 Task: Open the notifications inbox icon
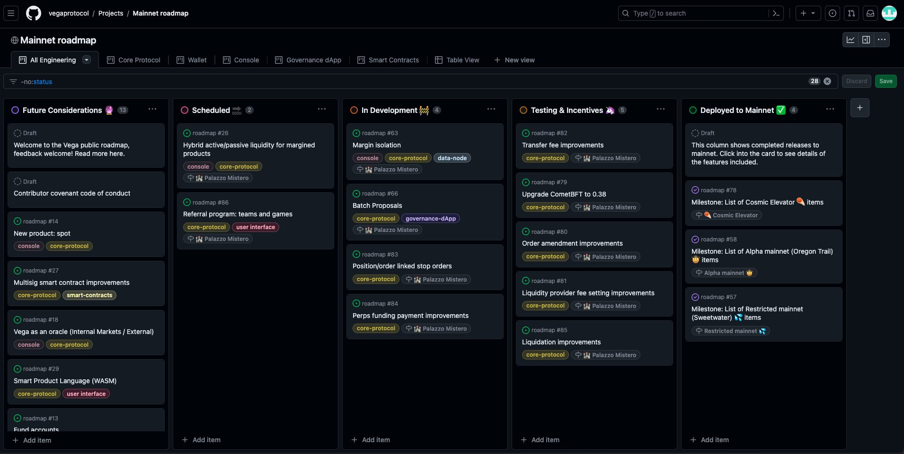[870, 13]
